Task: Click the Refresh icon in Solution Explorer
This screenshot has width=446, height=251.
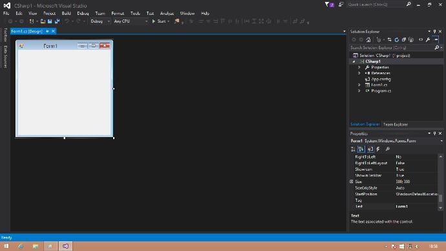Action: (x=396, y=39)
